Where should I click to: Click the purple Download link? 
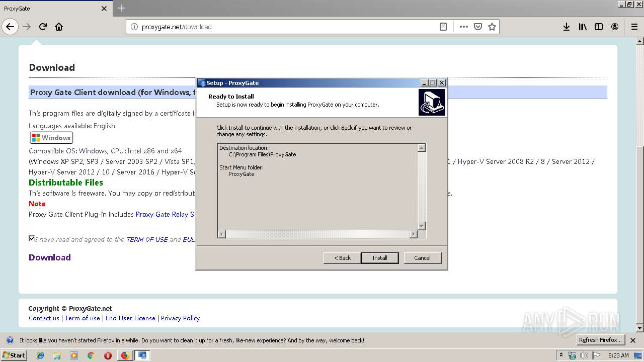[x=50, y=257]
